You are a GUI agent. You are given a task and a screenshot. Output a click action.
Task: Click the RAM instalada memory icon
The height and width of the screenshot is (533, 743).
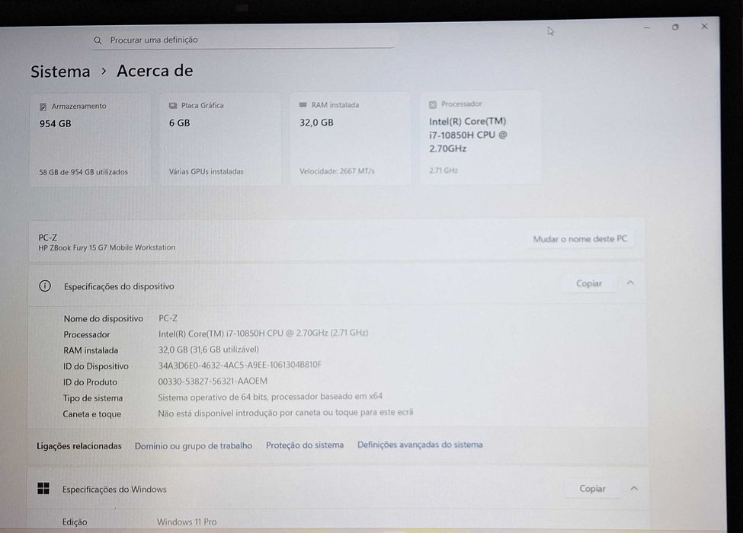pos(303,104)
